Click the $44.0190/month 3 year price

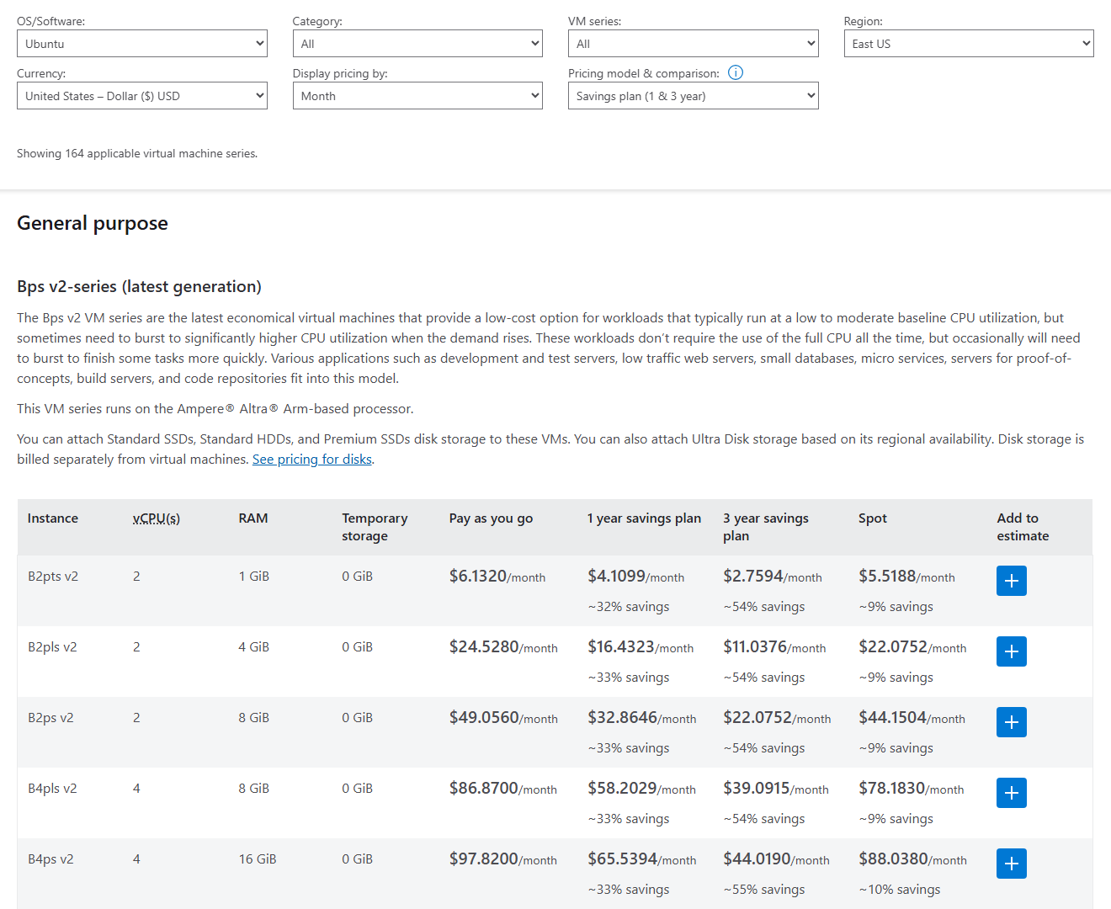click(776, 859)
